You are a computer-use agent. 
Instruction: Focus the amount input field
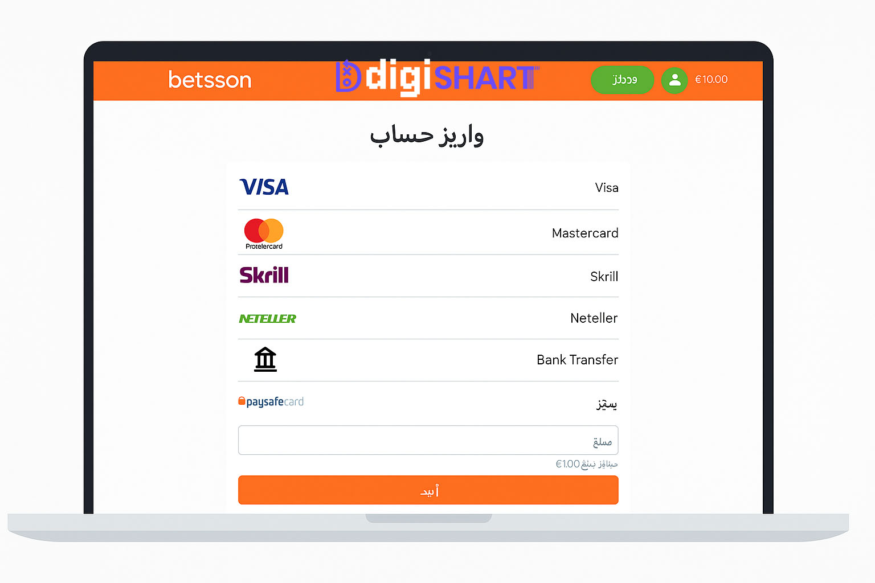click(x=428, y=440)
